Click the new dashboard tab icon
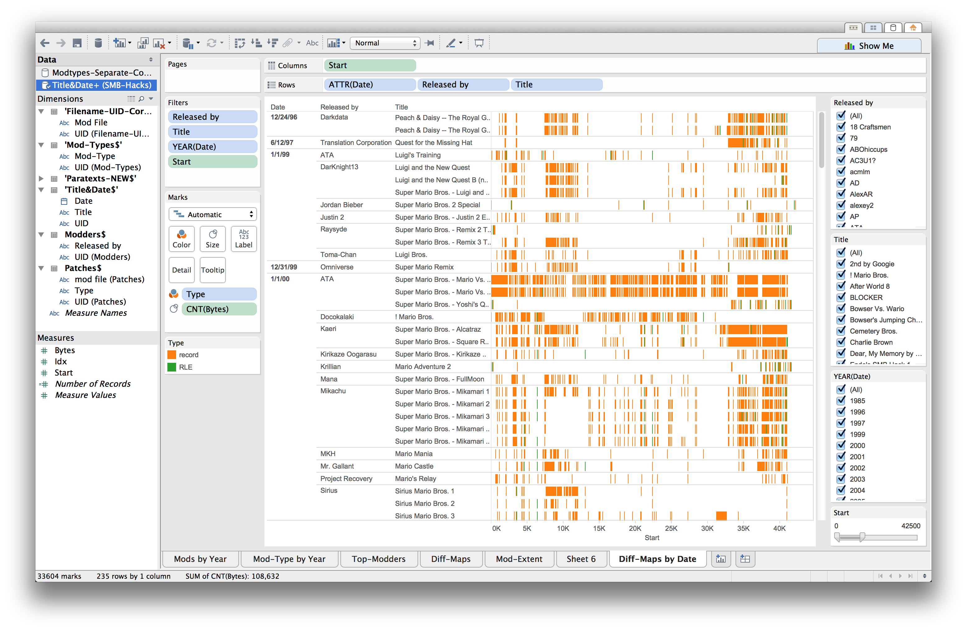Viewport: 967px width, 631px height. click(745, 559)
